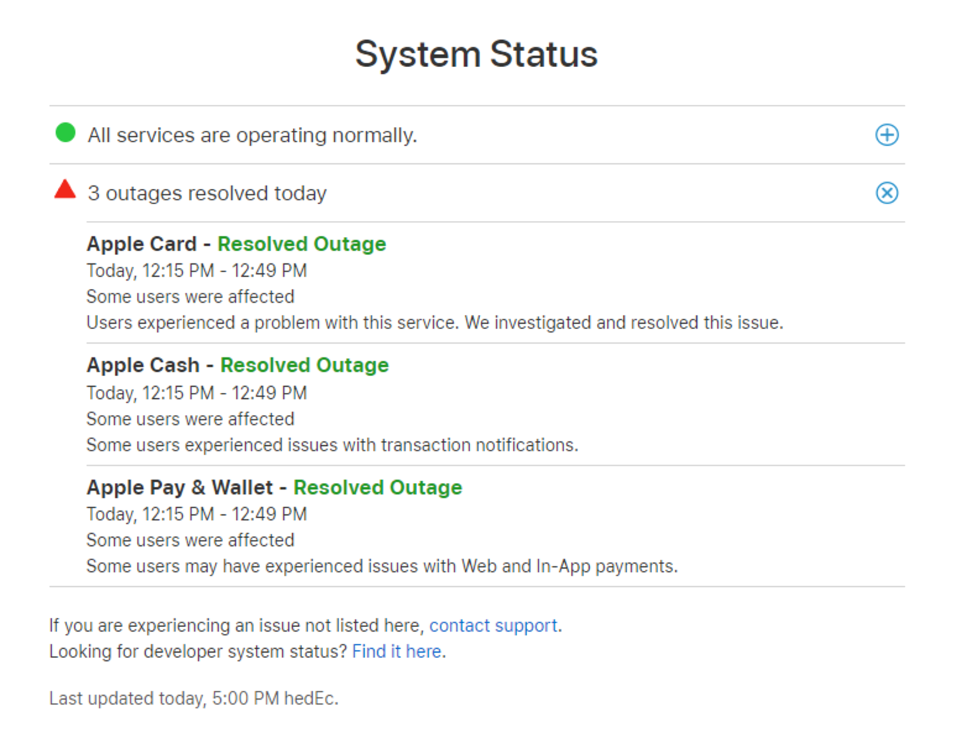Click the Apple Cash outage time range
This screenshot has height=738, width=967.
pos(197,393)
